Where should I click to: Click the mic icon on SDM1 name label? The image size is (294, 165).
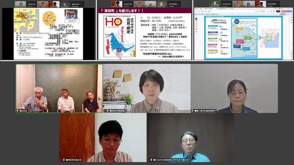click(x=18, y=110)
